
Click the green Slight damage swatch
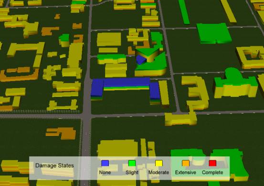pyautogui.click(x=132, y=163)
